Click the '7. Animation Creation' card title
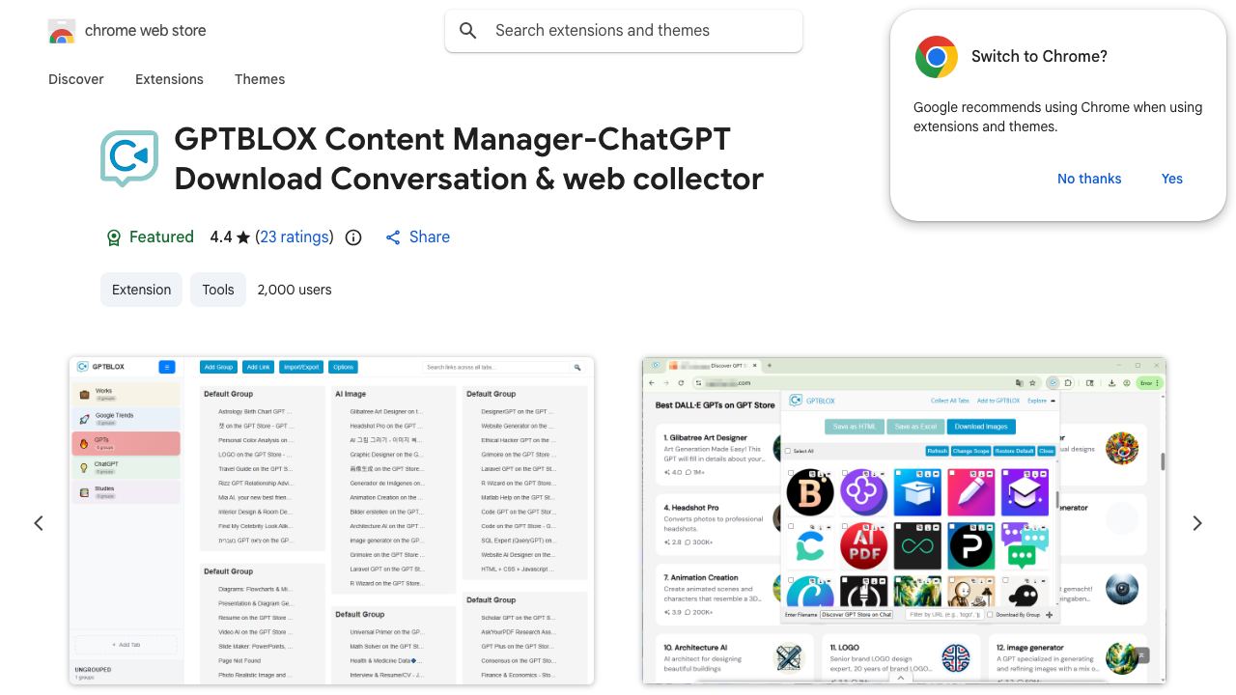1236x695 pixels. pyautogui.click(x=701, y=577)
